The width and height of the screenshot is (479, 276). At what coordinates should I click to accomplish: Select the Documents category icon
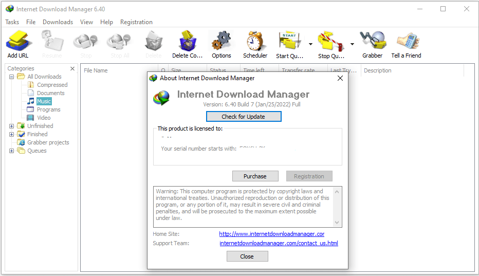[x=31, y=93]
